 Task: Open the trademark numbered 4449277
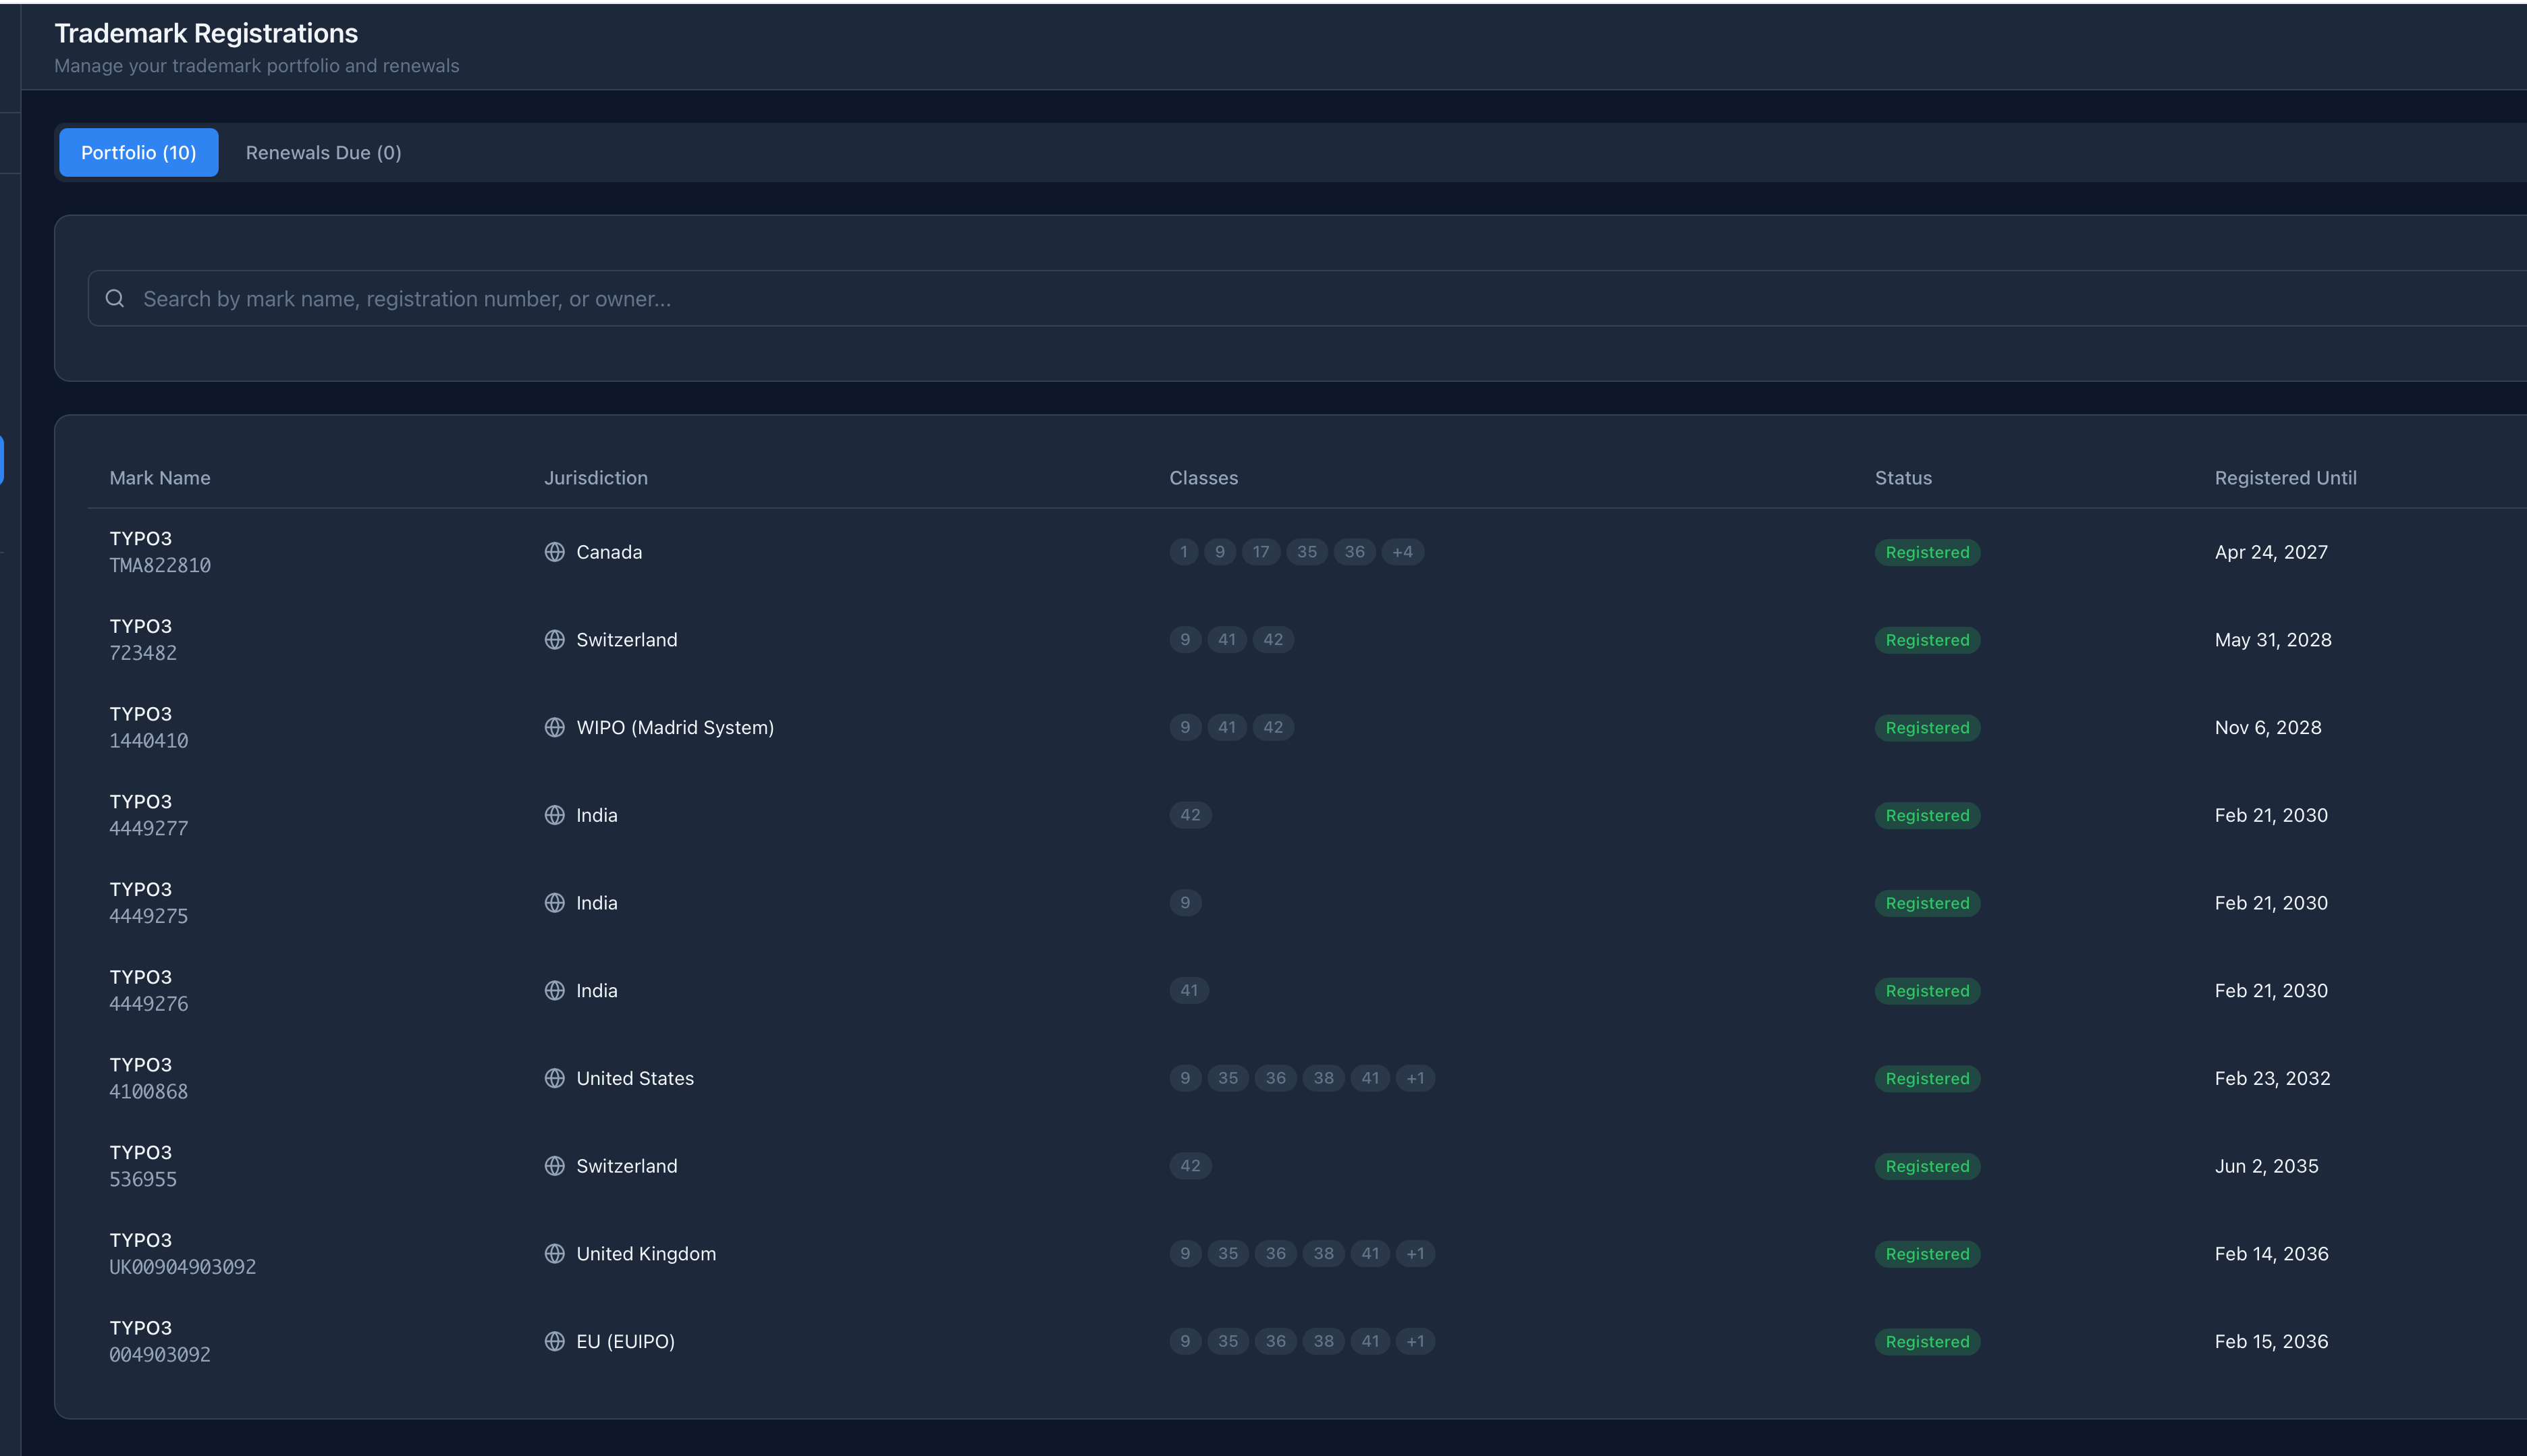point(149,829)
